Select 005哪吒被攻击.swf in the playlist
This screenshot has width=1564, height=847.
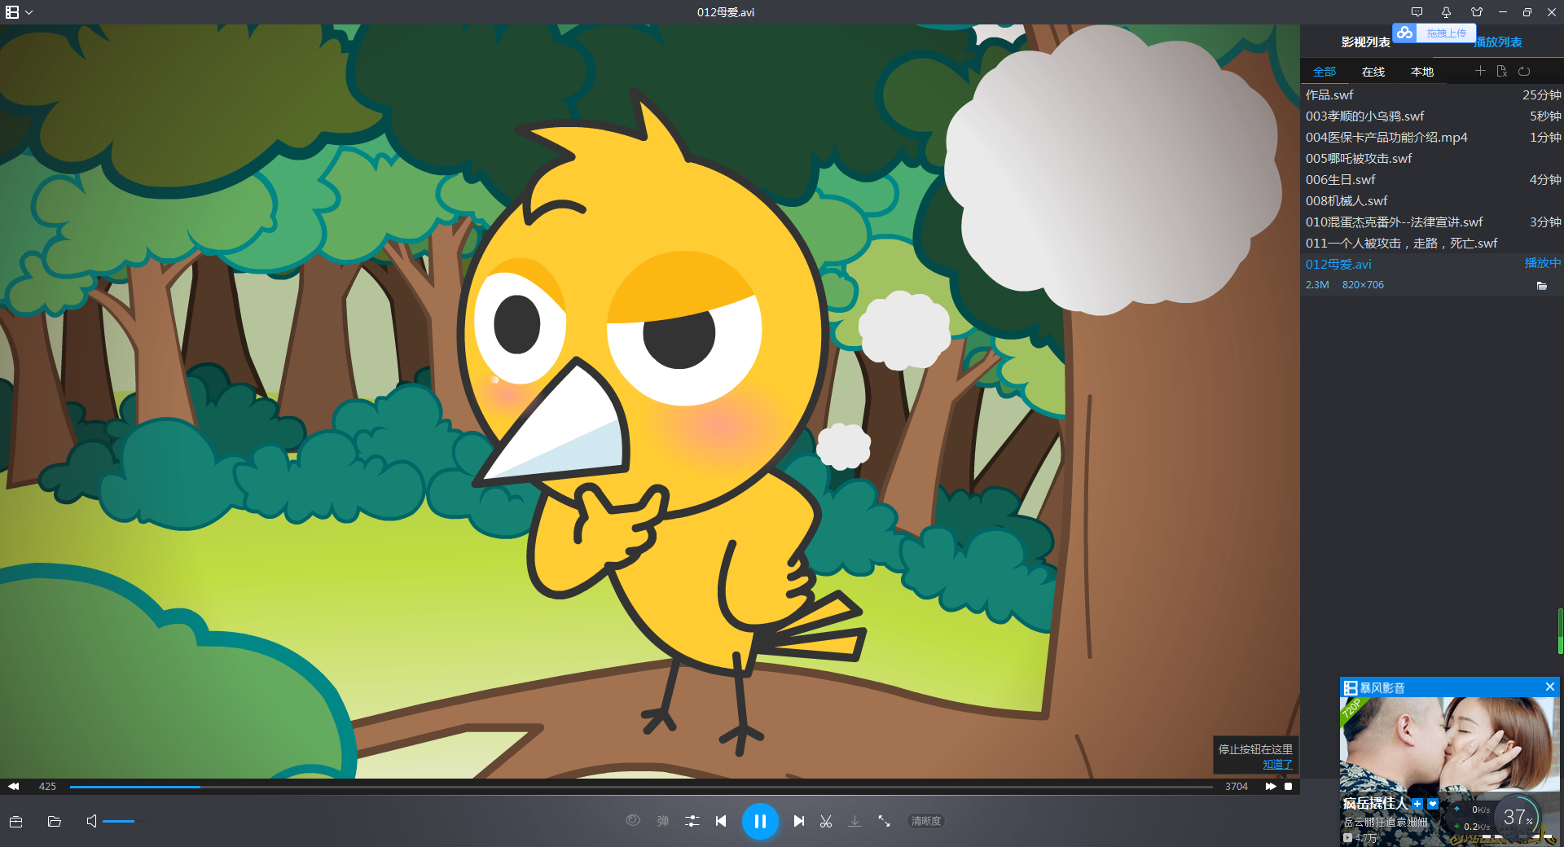coord(1432,159)
